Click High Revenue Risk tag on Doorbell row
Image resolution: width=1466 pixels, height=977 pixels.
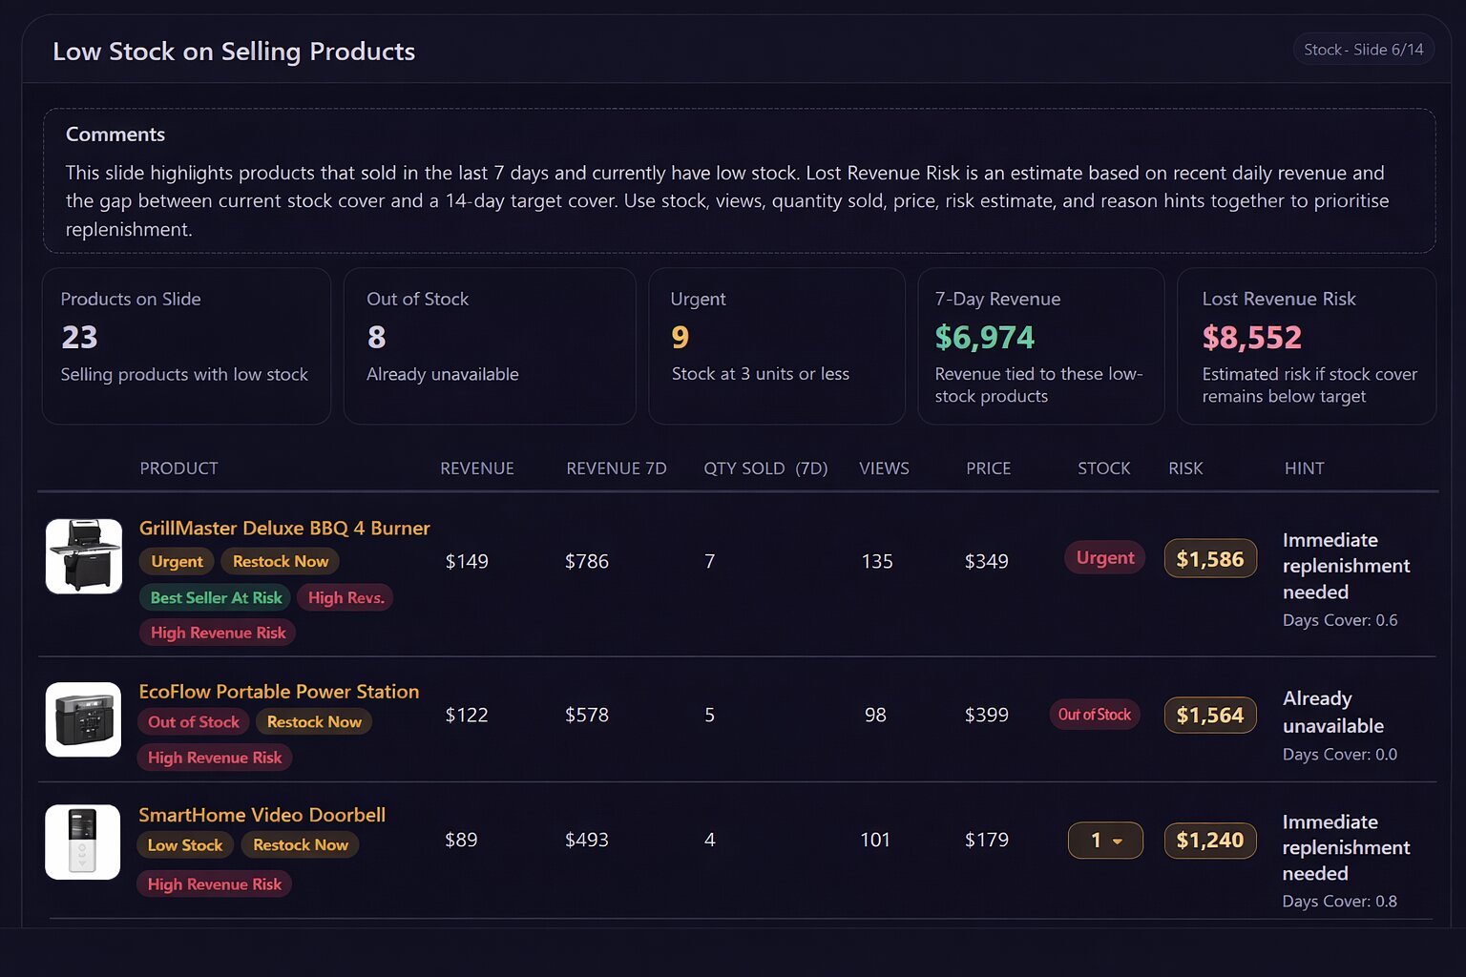[x=215, y=884]
